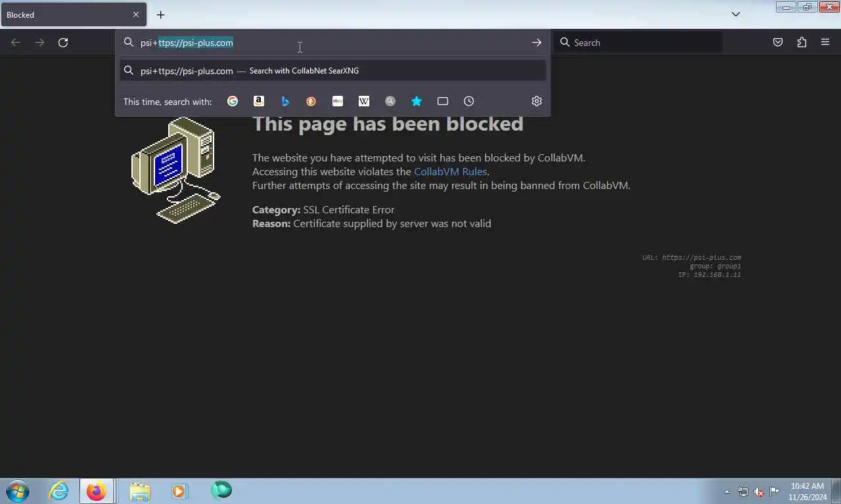Click the muted volume tray icon
The height and width of the screenshot is (504, 841).
coord(759,492)
